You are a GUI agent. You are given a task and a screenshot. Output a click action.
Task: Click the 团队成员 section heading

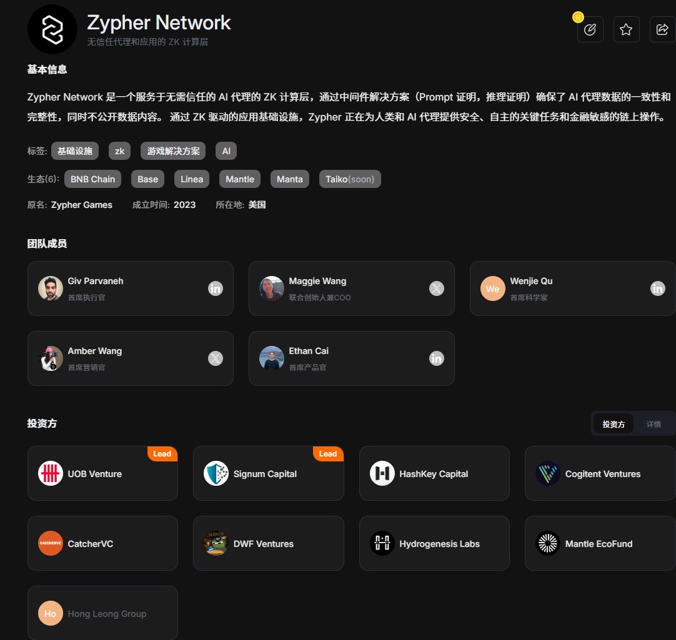[x=47, y=244]
